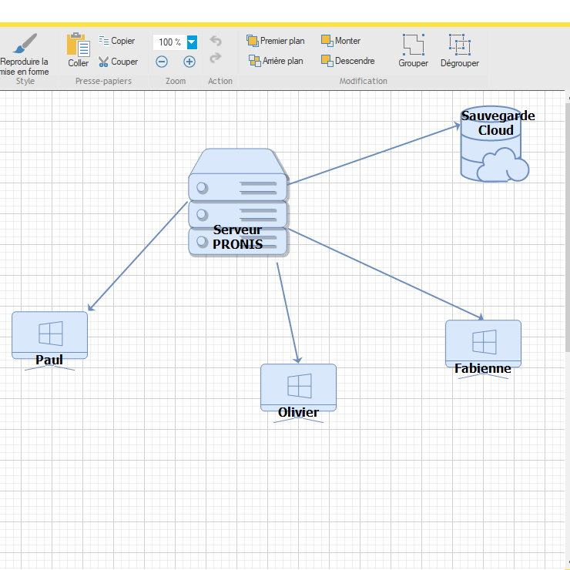The height and width of the screenshot is (570, 570).
Task: Click the Couper scissors button
Action: point(118,62)
